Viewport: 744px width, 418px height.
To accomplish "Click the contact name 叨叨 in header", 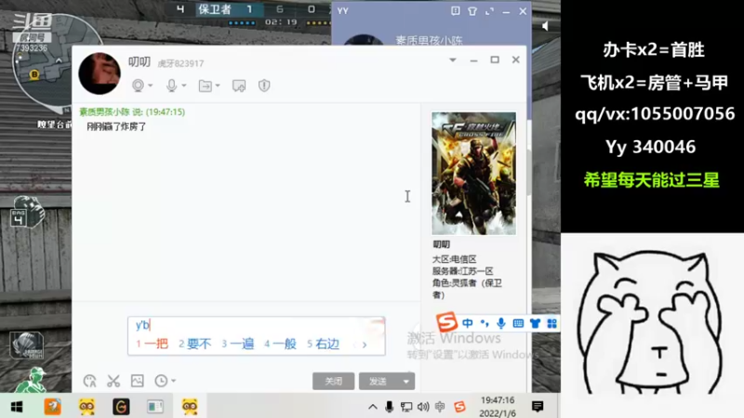I will click(139, 62).
